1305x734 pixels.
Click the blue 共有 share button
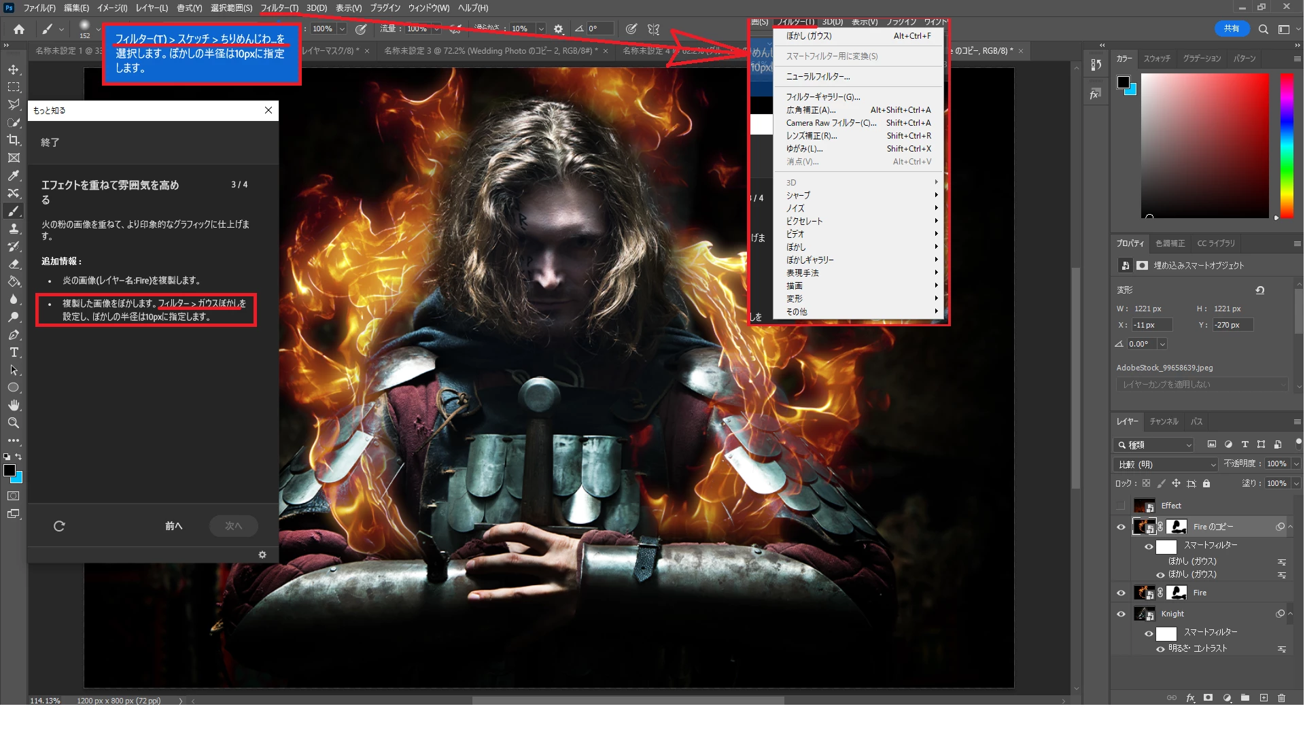coord(1232,29)
